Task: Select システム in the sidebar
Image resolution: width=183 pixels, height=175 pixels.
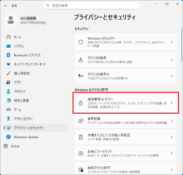Action: 36,46
